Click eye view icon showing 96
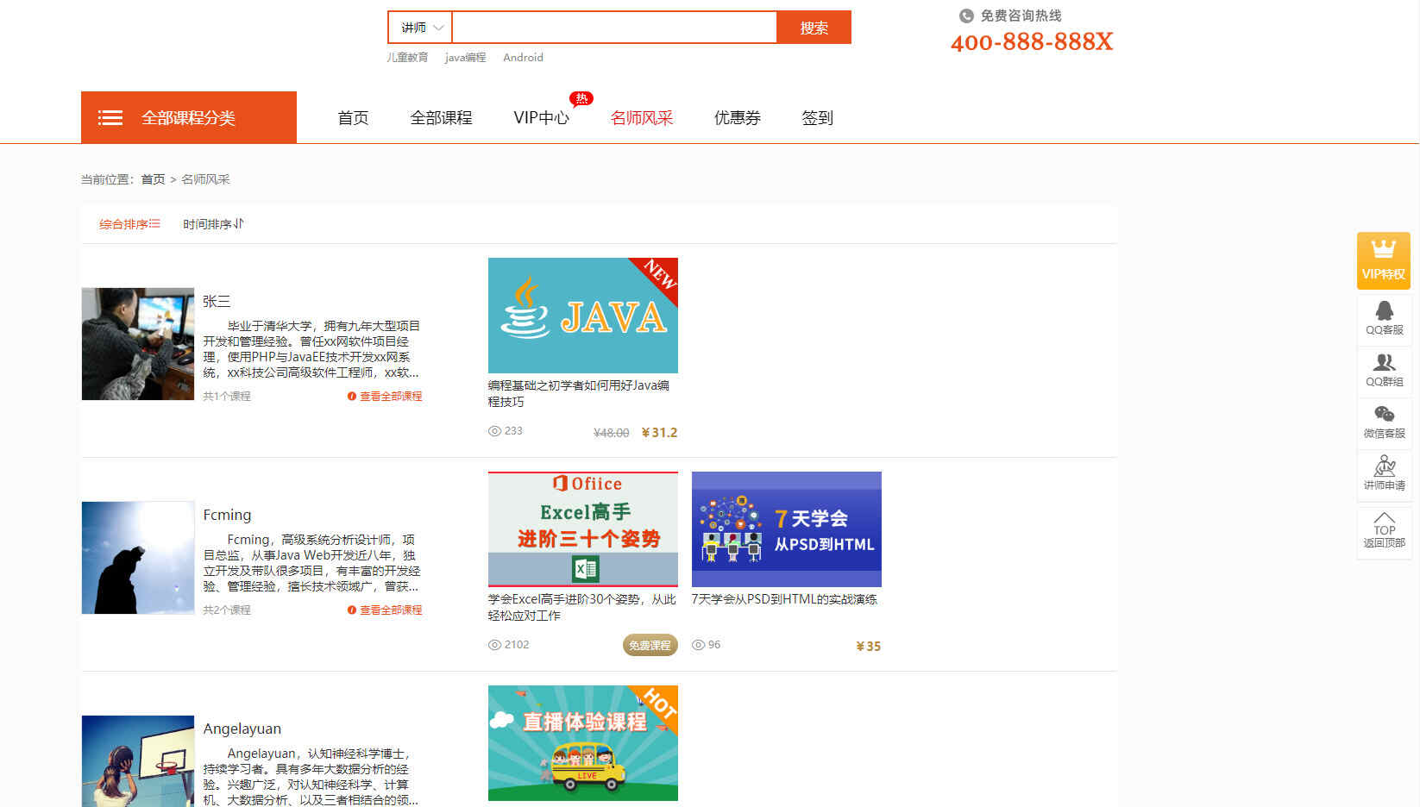 (x=698, y=645)
